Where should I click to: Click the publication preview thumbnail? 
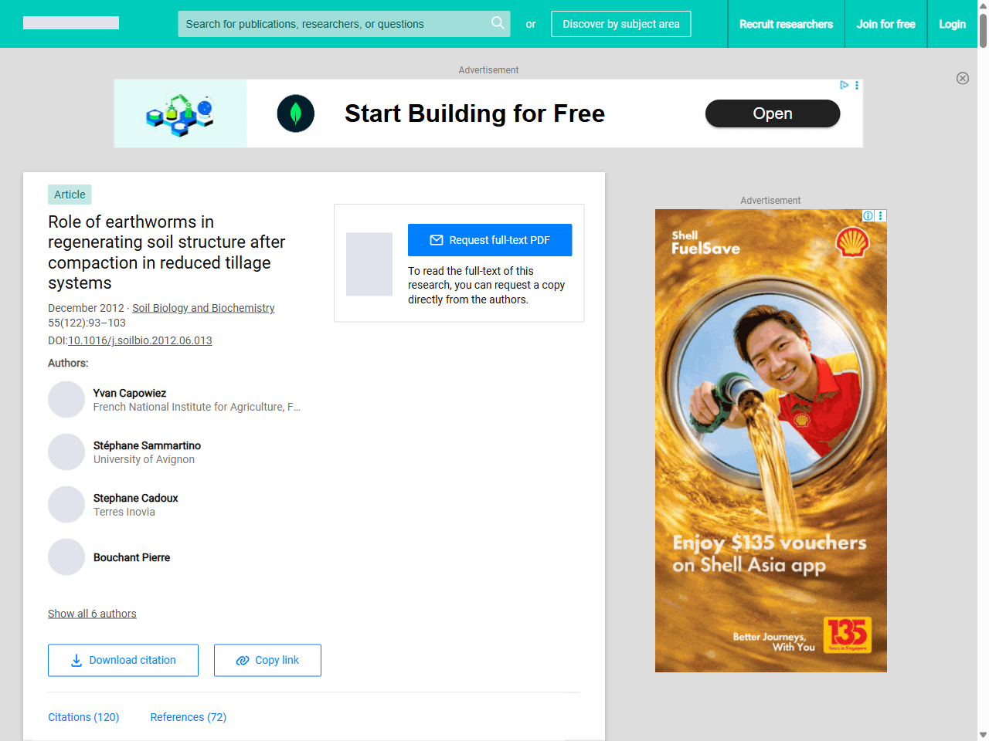click(369, 264)
